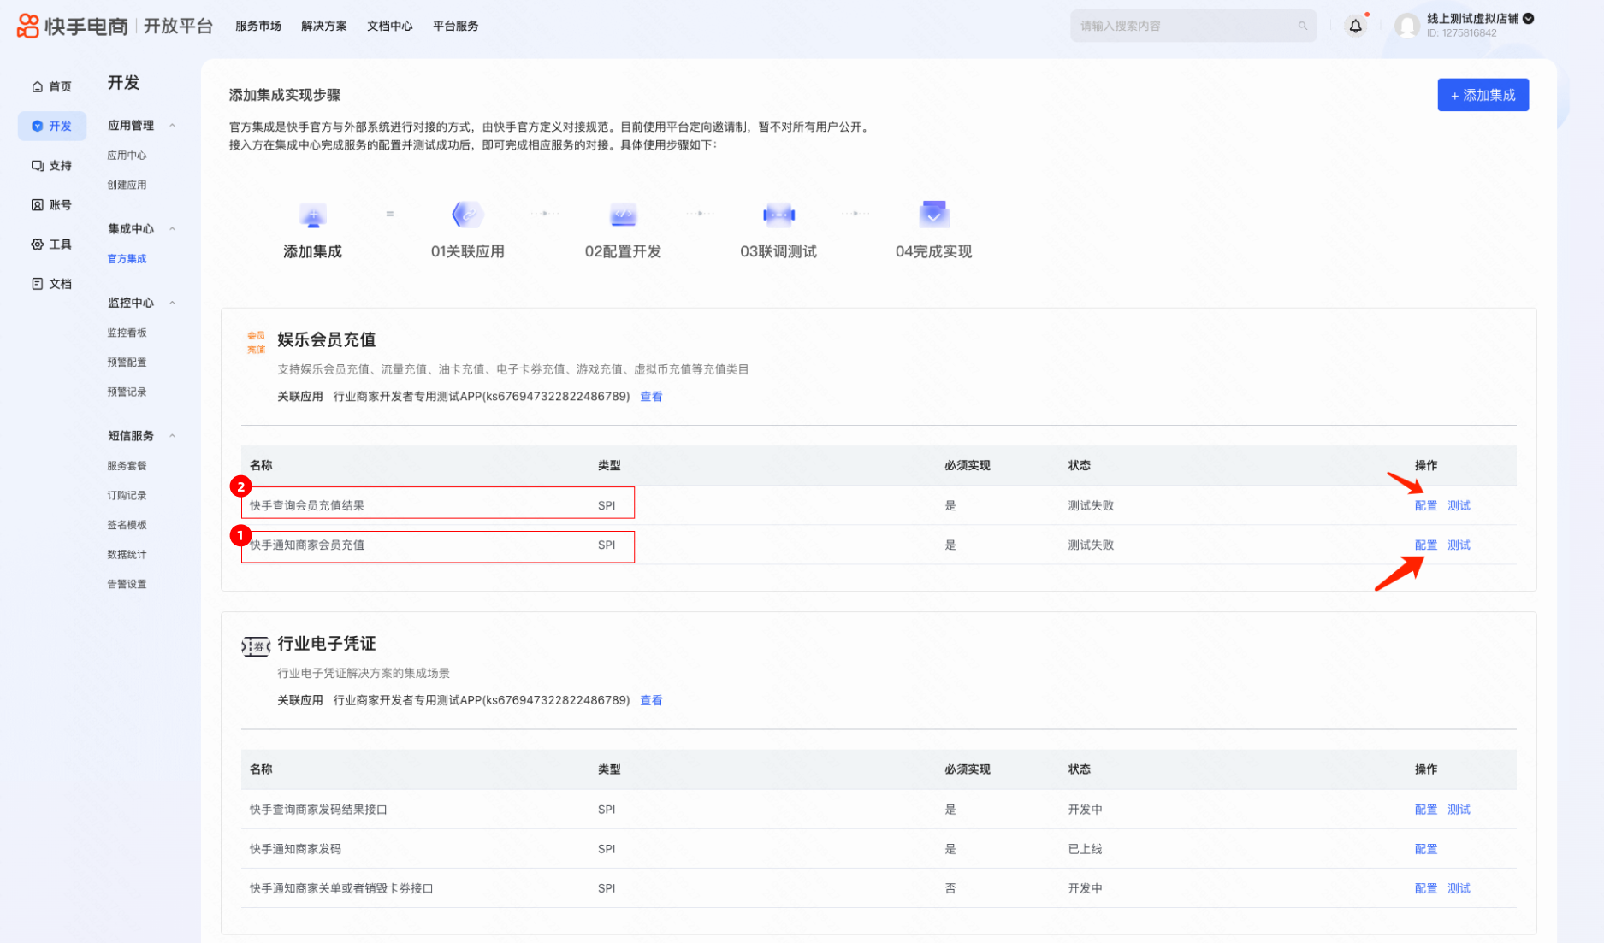Click the 已上线 status cell
Viewport: 1604px width, 943px height.
[x=1085, y=849]
